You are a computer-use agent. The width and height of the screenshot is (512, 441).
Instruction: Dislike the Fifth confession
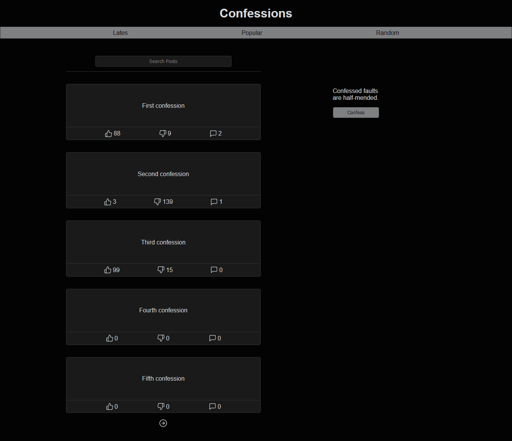click(161, 406)
